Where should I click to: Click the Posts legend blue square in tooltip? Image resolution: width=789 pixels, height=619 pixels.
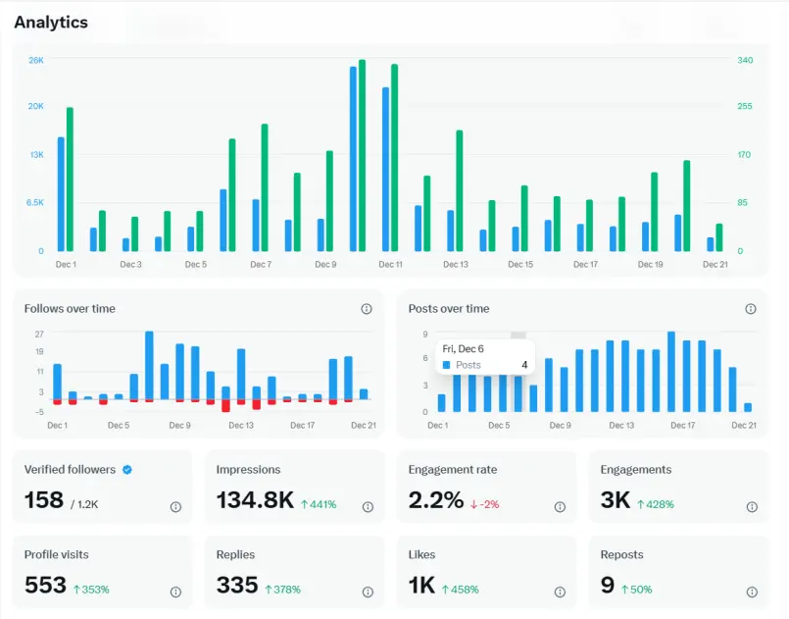[446, 365]
